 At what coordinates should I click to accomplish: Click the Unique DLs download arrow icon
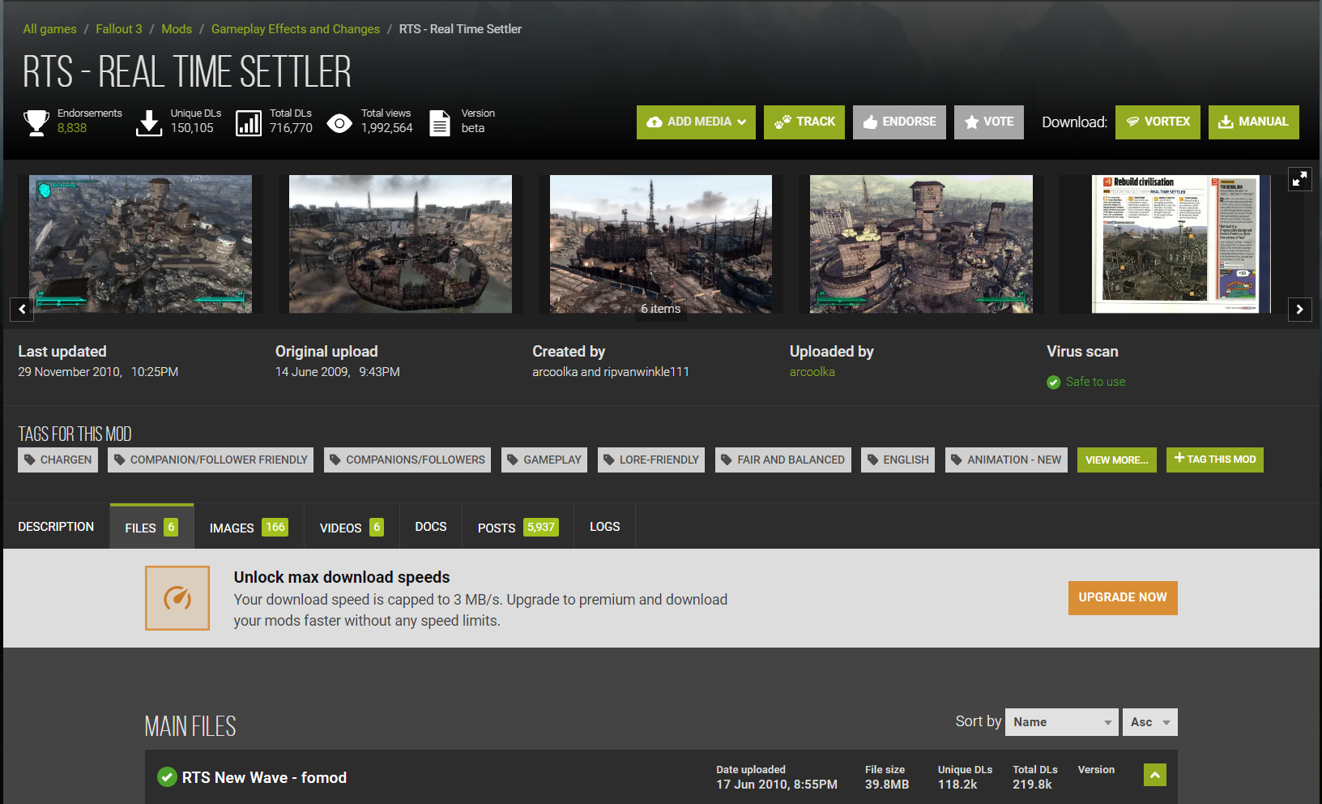point(149,122)
